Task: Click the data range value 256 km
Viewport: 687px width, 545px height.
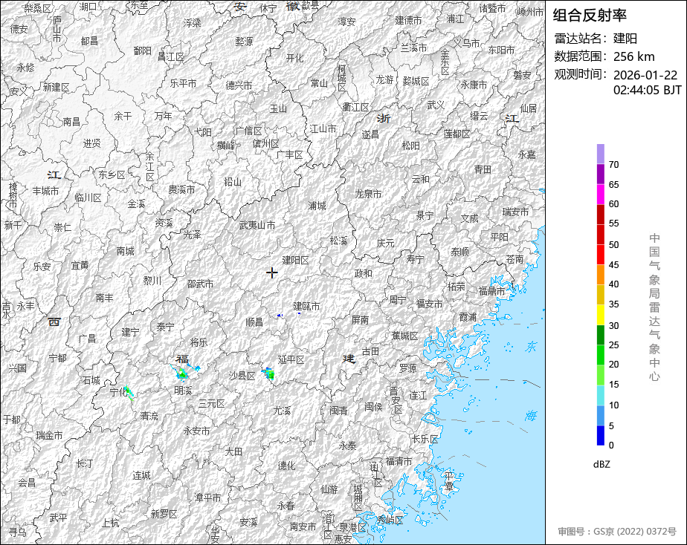Action: click(634, 57)
